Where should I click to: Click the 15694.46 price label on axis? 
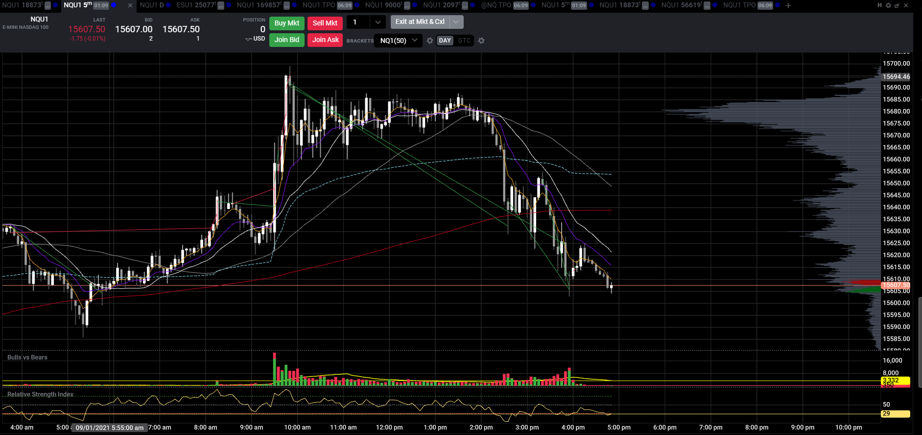(x=896, y=77)
